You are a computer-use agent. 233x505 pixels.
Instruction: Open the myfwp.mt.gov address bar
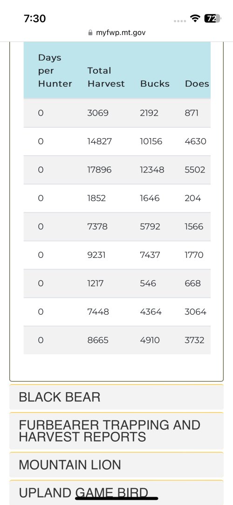click(116, 33)
